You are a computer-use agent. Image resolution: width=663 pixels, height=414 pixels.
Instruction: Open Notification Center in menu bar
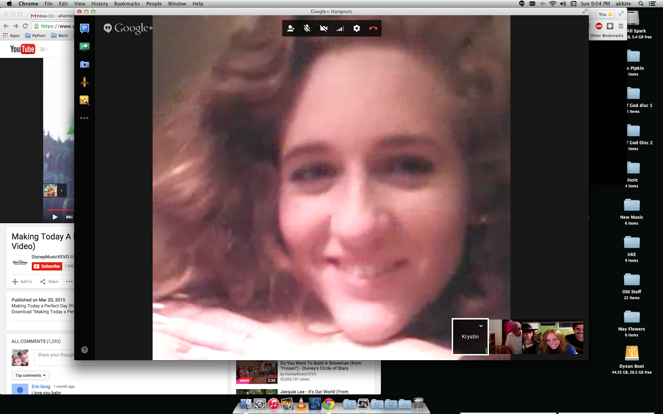pos(652,4)
